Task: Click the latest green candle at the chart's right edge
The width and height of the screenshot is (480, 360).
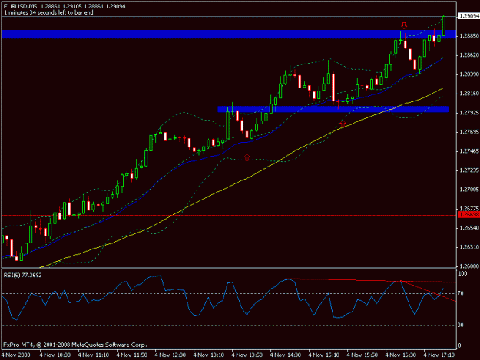Action: pyautogui.click(x=444, y=26)
